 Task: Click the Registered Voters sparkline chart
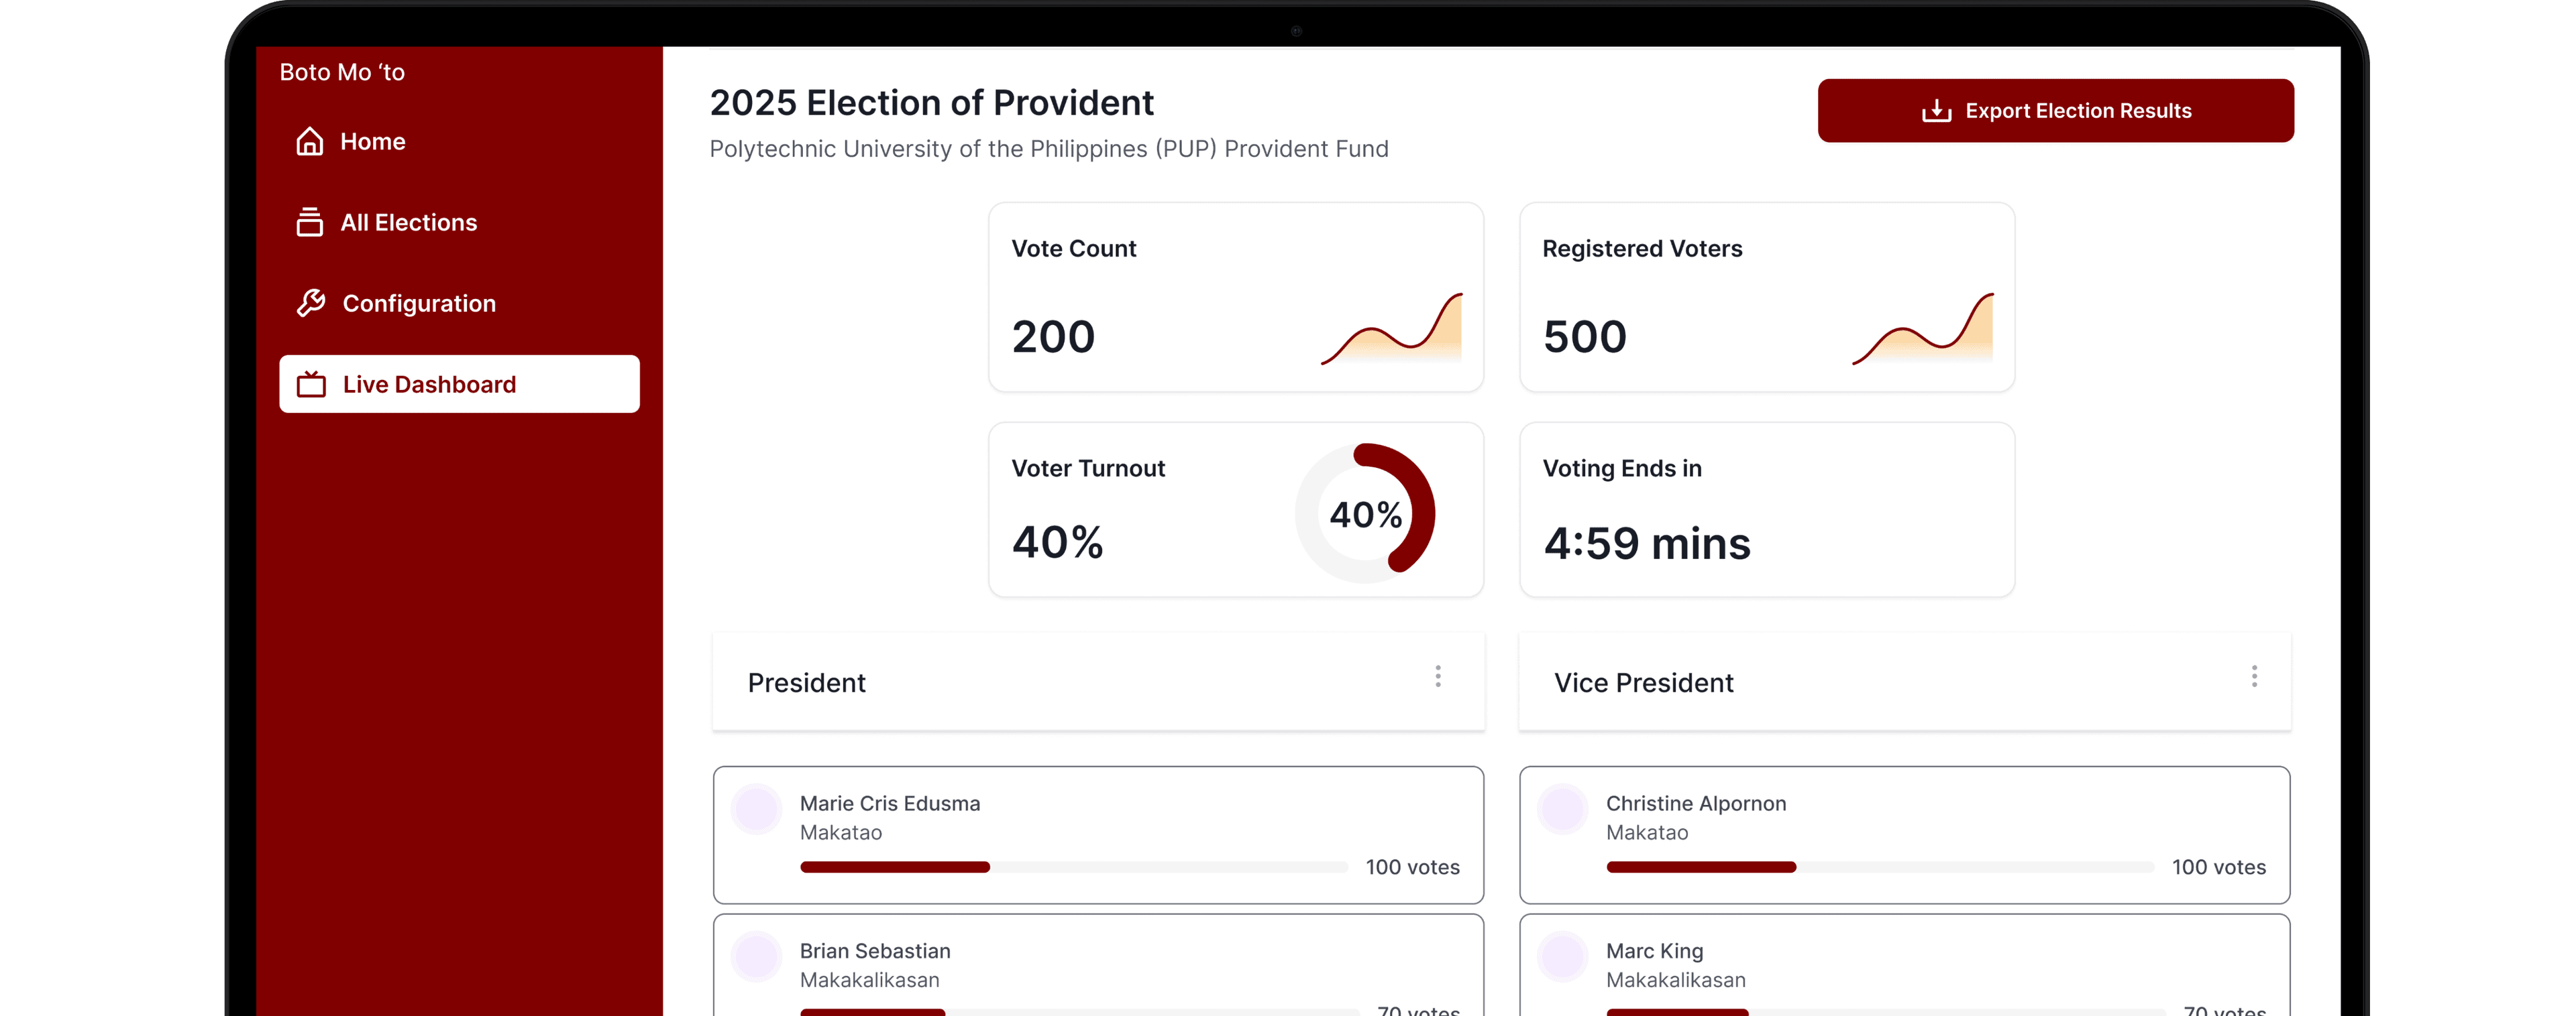click(x=1923, y=330)
